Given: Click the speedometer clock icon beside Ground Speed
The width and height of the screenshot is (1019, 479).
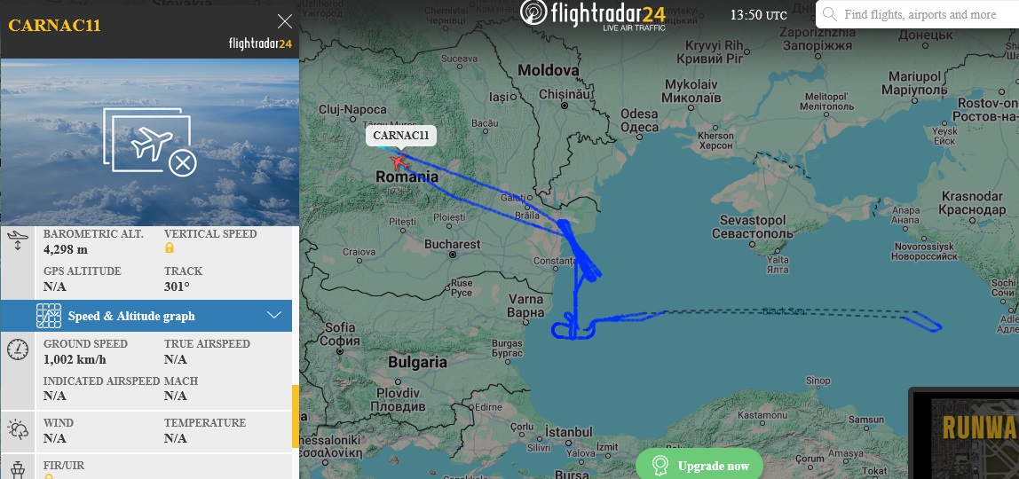Looking at the screenshot, I should tap(18, 349).
